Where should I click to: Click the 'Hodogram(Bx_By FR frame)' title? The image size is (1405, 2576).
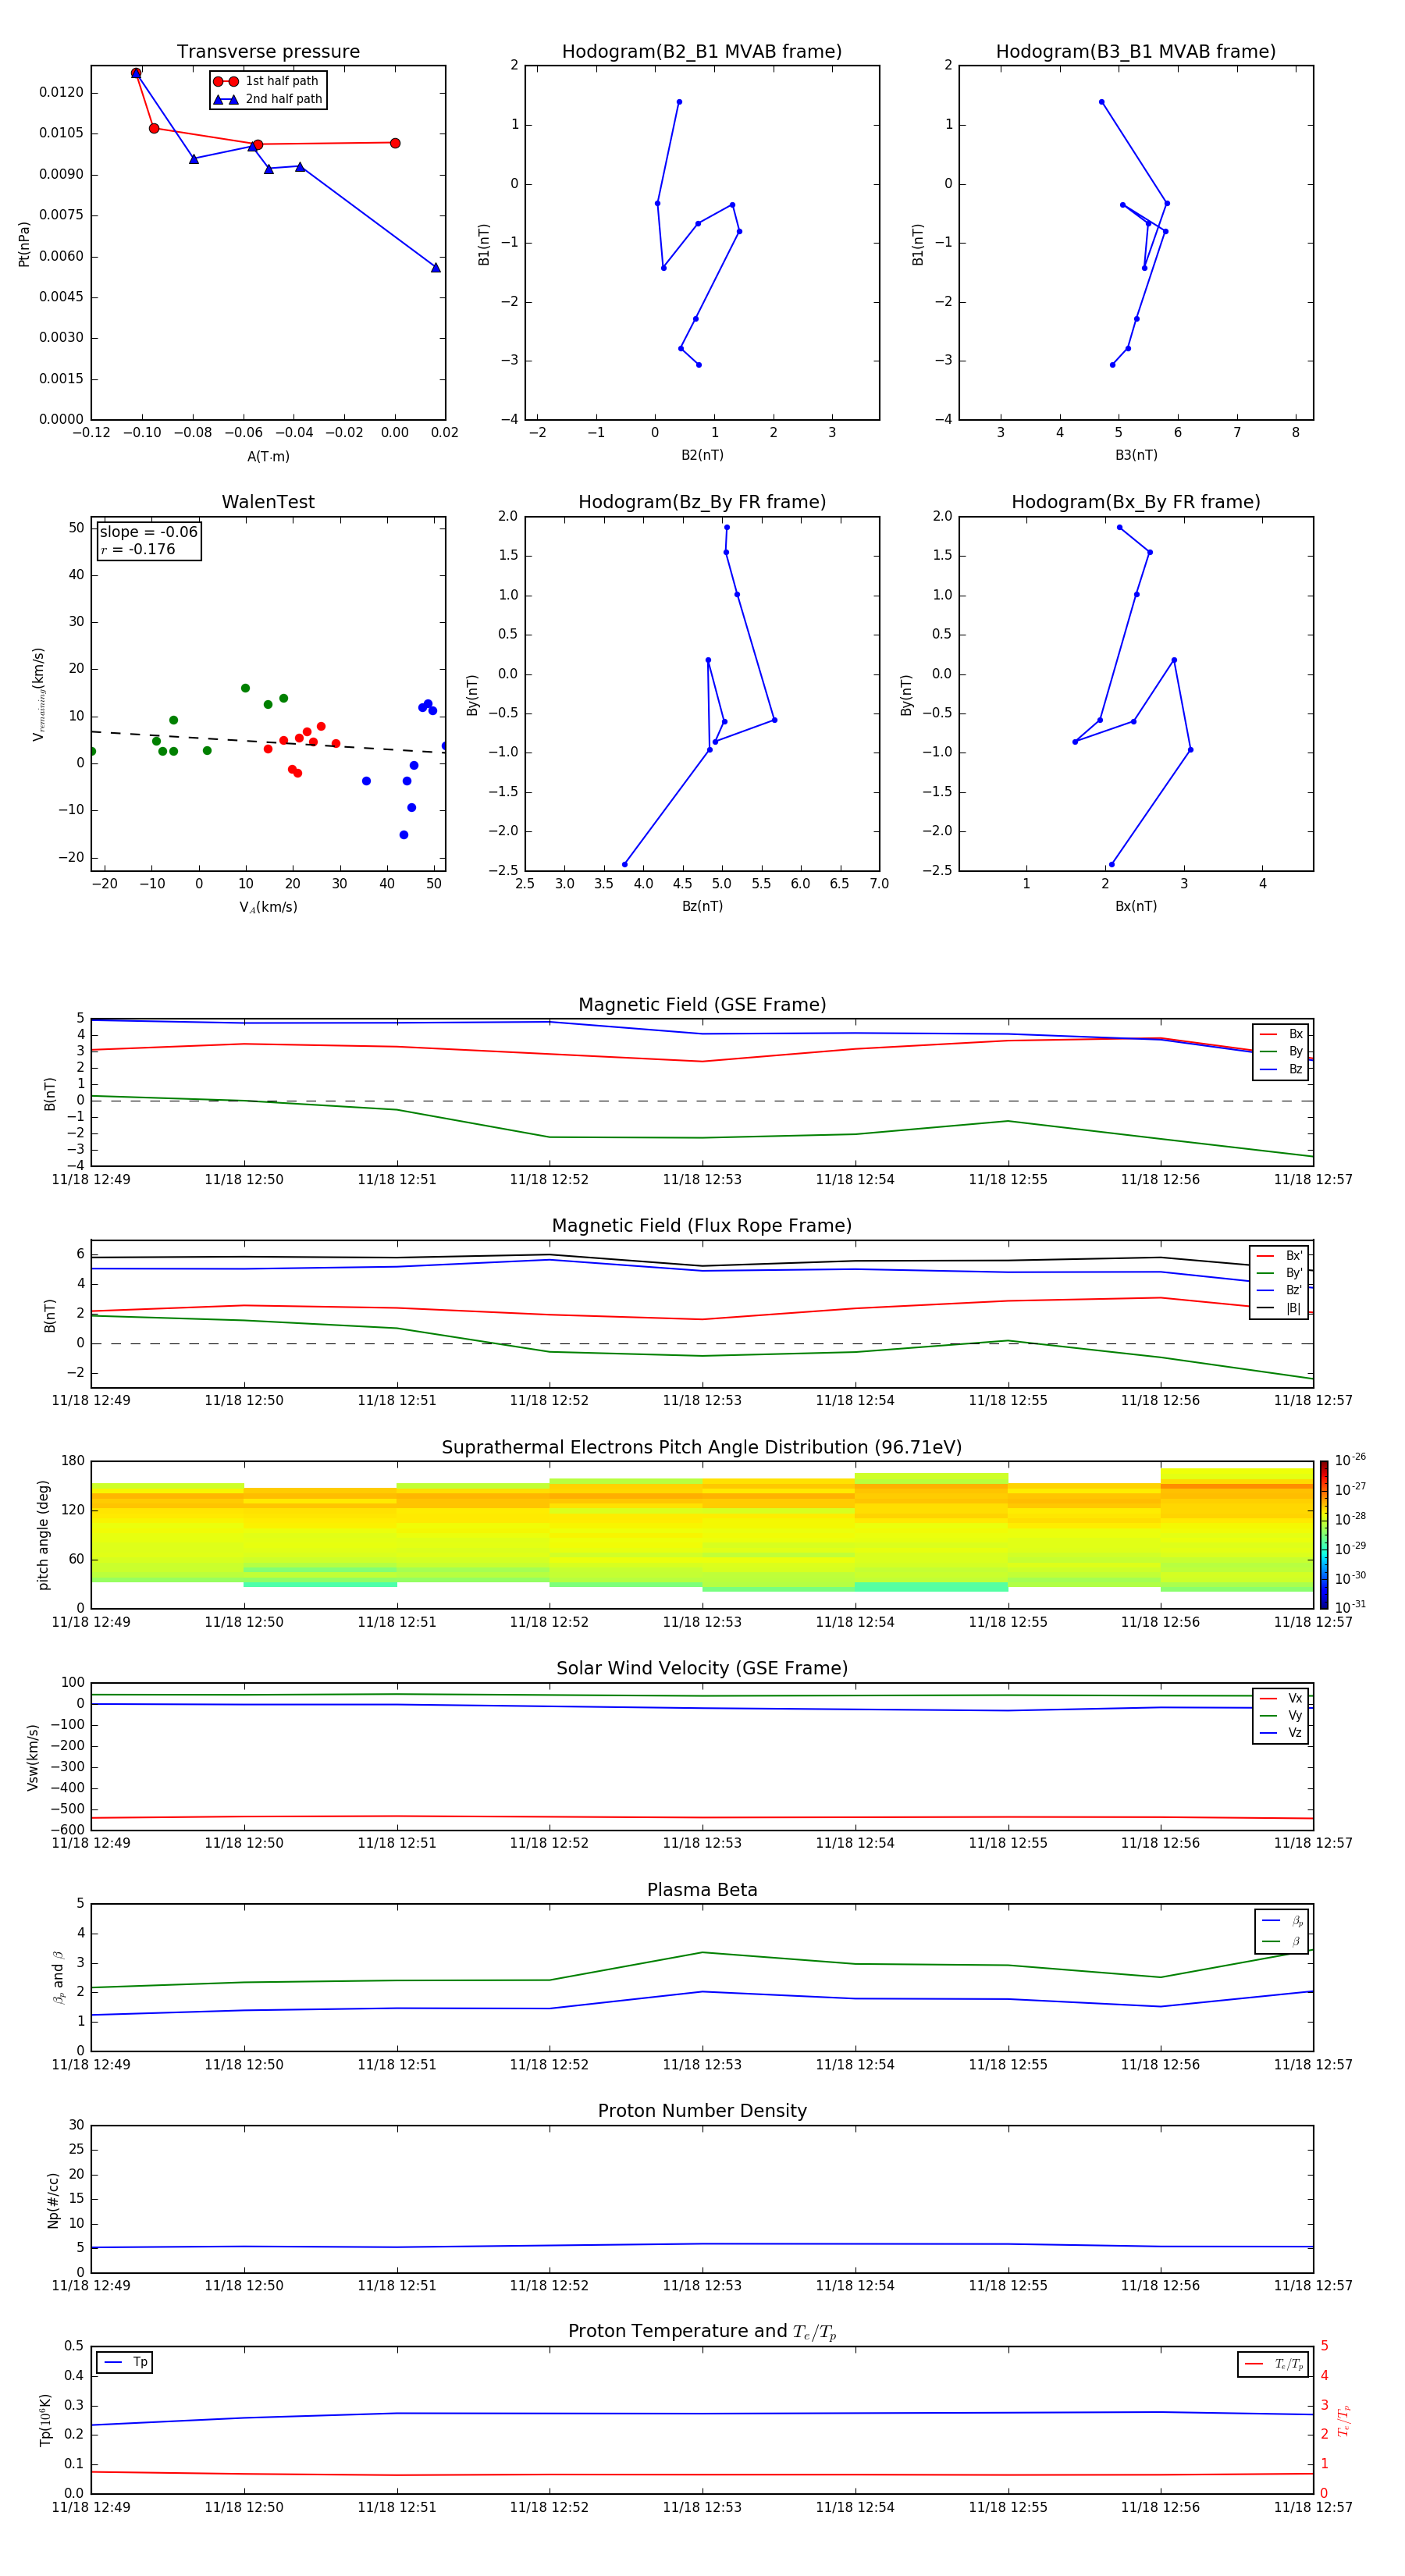(x=1136, y=502)
